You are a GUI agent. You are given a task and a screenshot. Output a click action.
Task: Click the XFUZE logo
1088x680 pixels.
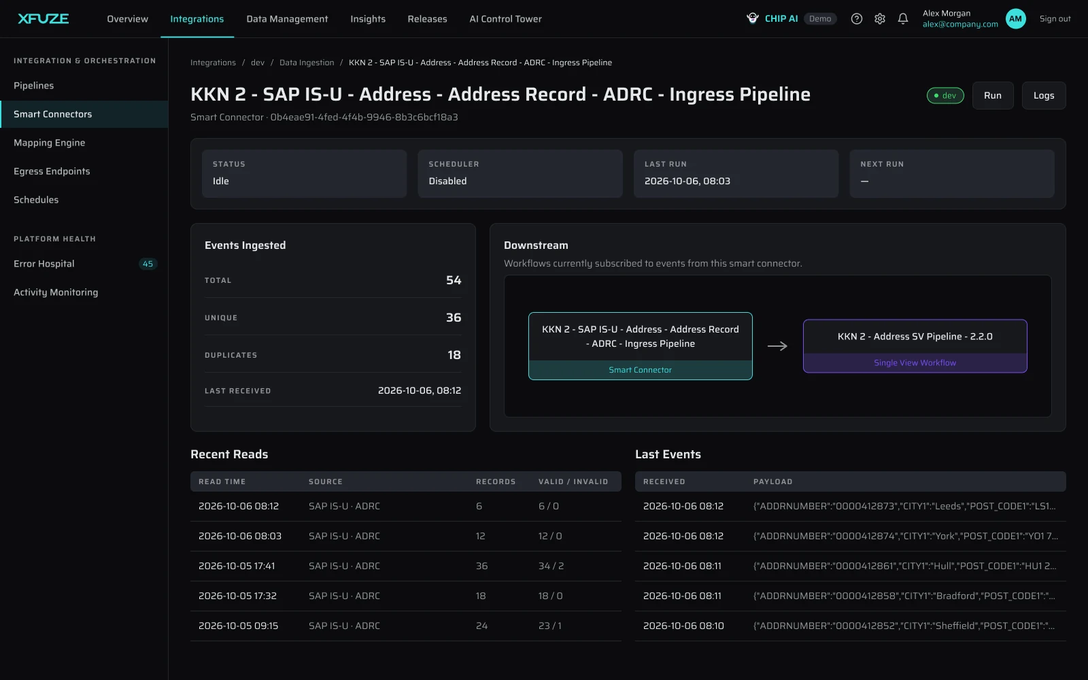coord(43,18)
